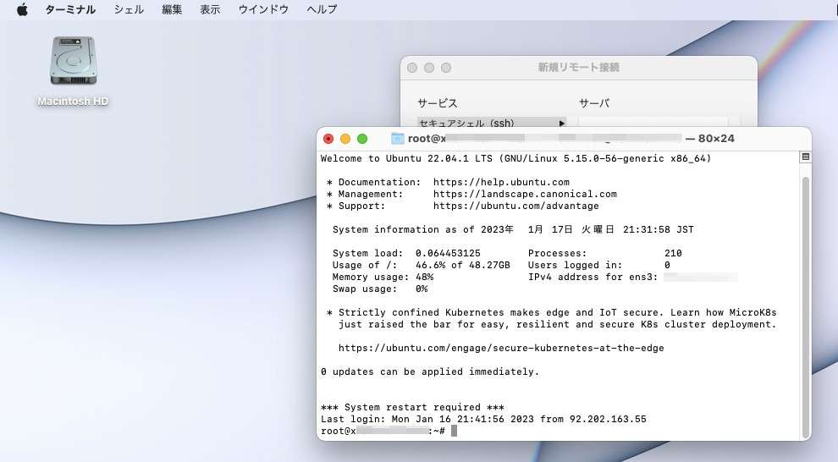Screen dimensions: 838x462
Task: Click the Last login line
Action: point(483,420)
